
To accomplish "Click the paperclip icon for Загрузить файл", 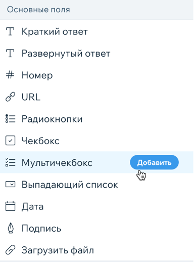I will (x=10, y=250).
